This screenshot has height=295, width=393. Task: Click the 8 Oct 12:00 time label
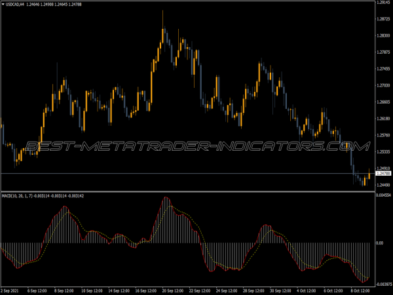(361, 290)
